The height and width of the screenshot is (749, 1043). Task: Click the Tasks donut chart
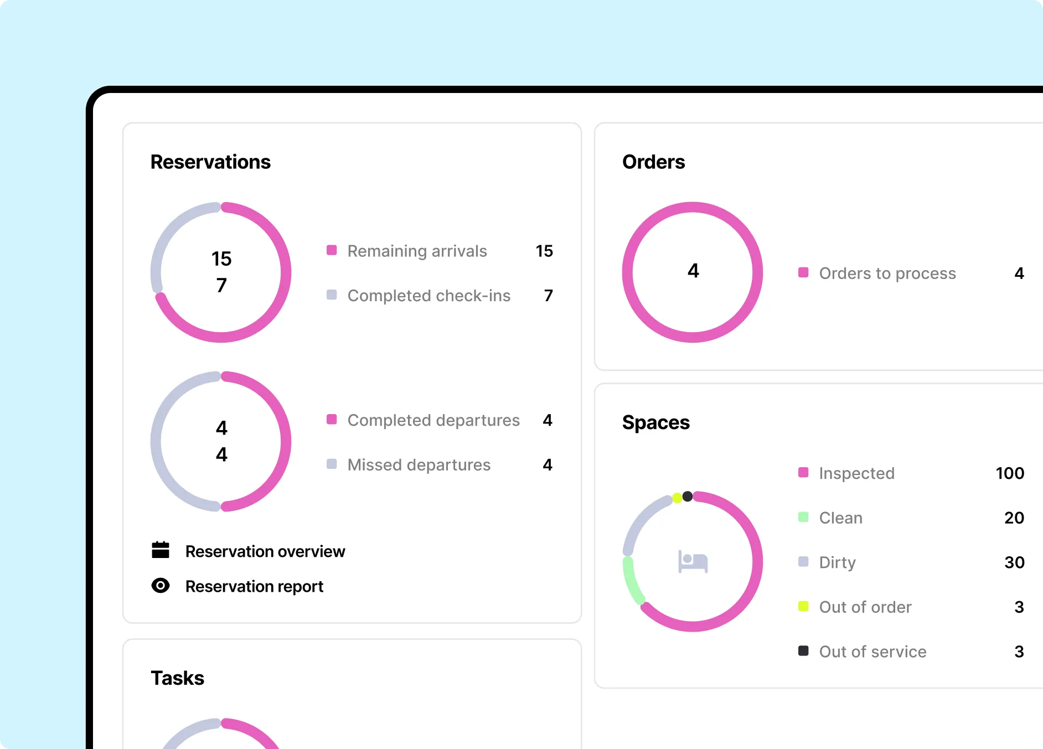coord(221,733)
